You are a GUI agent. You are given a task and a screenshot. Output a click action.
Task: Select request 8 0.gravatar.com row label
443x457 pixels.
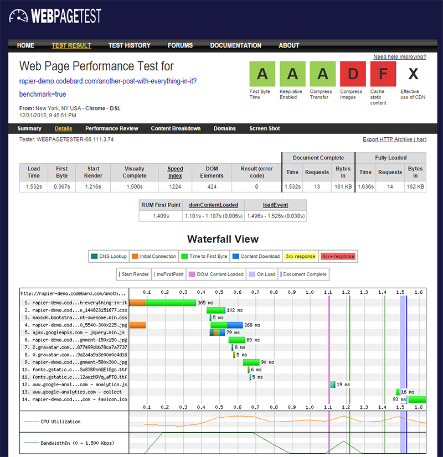tap(76, 355)
